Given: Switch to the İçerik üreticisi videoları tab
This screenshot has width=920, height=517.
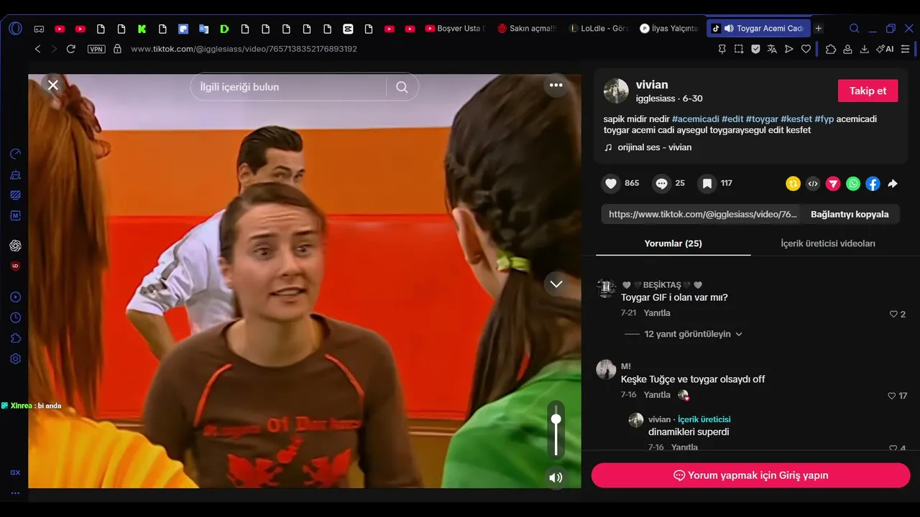Looking at the screenshot, I should pyautogui.click(x=828, y=243).
